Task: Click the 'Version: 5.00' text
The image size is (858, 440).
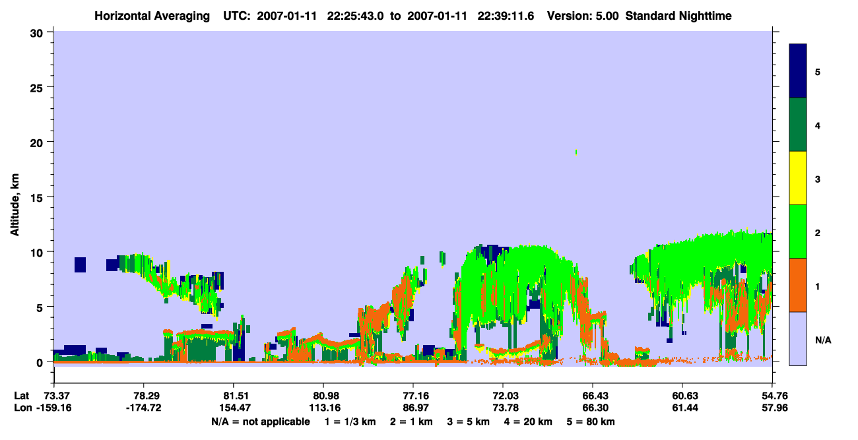Action: (583, 15)
